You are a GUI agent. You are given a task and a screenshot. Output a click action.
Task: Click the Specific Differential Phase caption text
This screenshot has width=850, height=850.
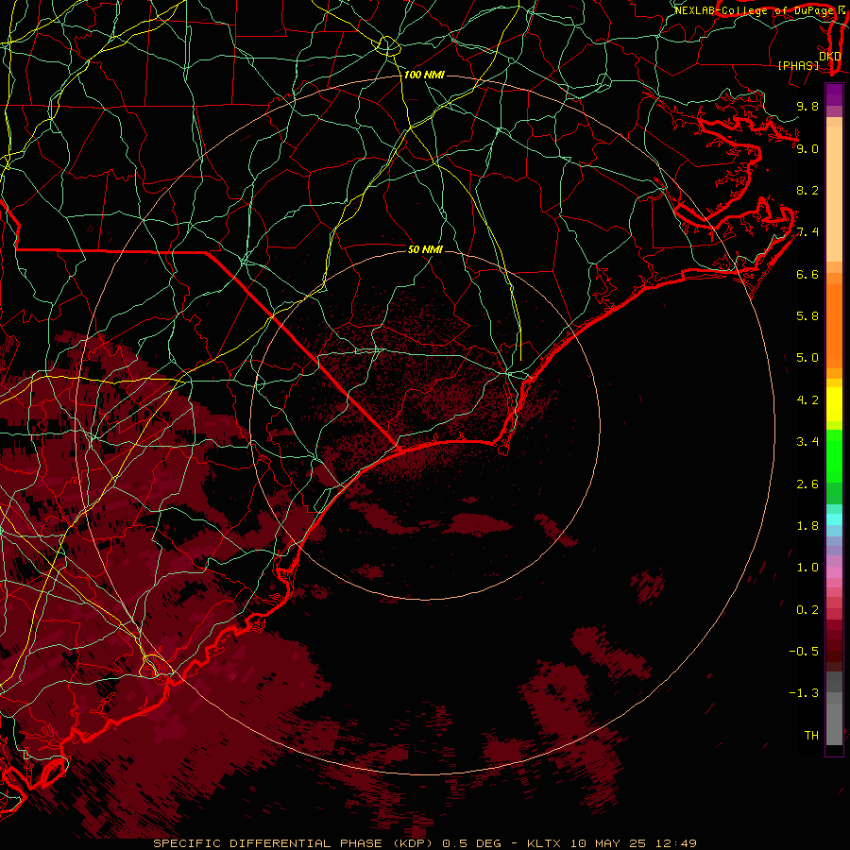coord(424,843)
